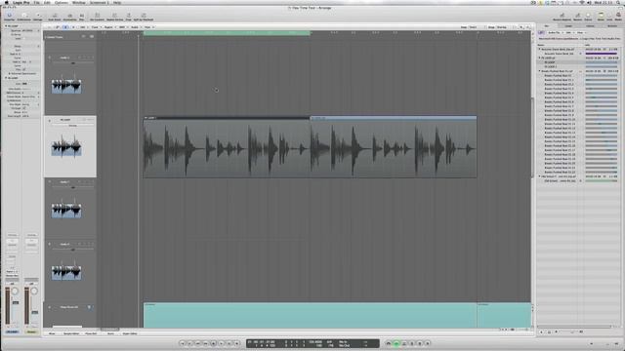This screenshot has width=625, height=351.
Task: Open the Arrange Region local menu
Action: (108, 27)
